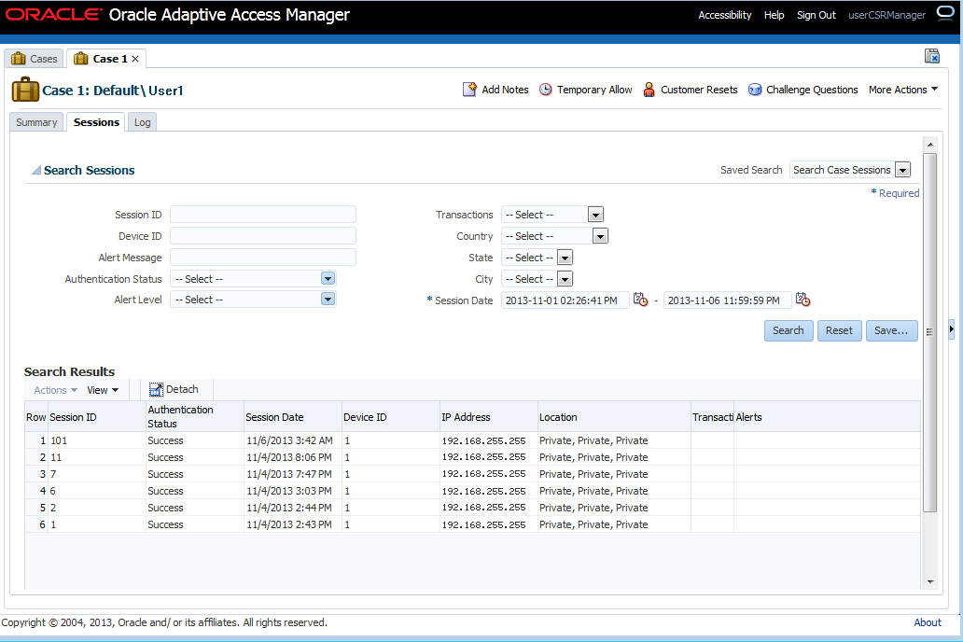
Task: Click the userCSRManager username text
Action: [886, 15]
